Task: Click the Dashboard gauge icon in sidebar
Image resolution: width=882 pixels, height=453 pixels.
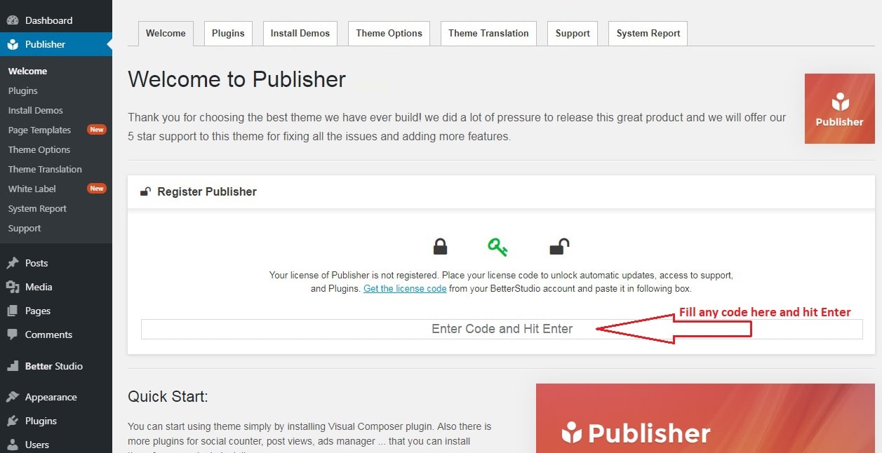Action: (13, 20)
